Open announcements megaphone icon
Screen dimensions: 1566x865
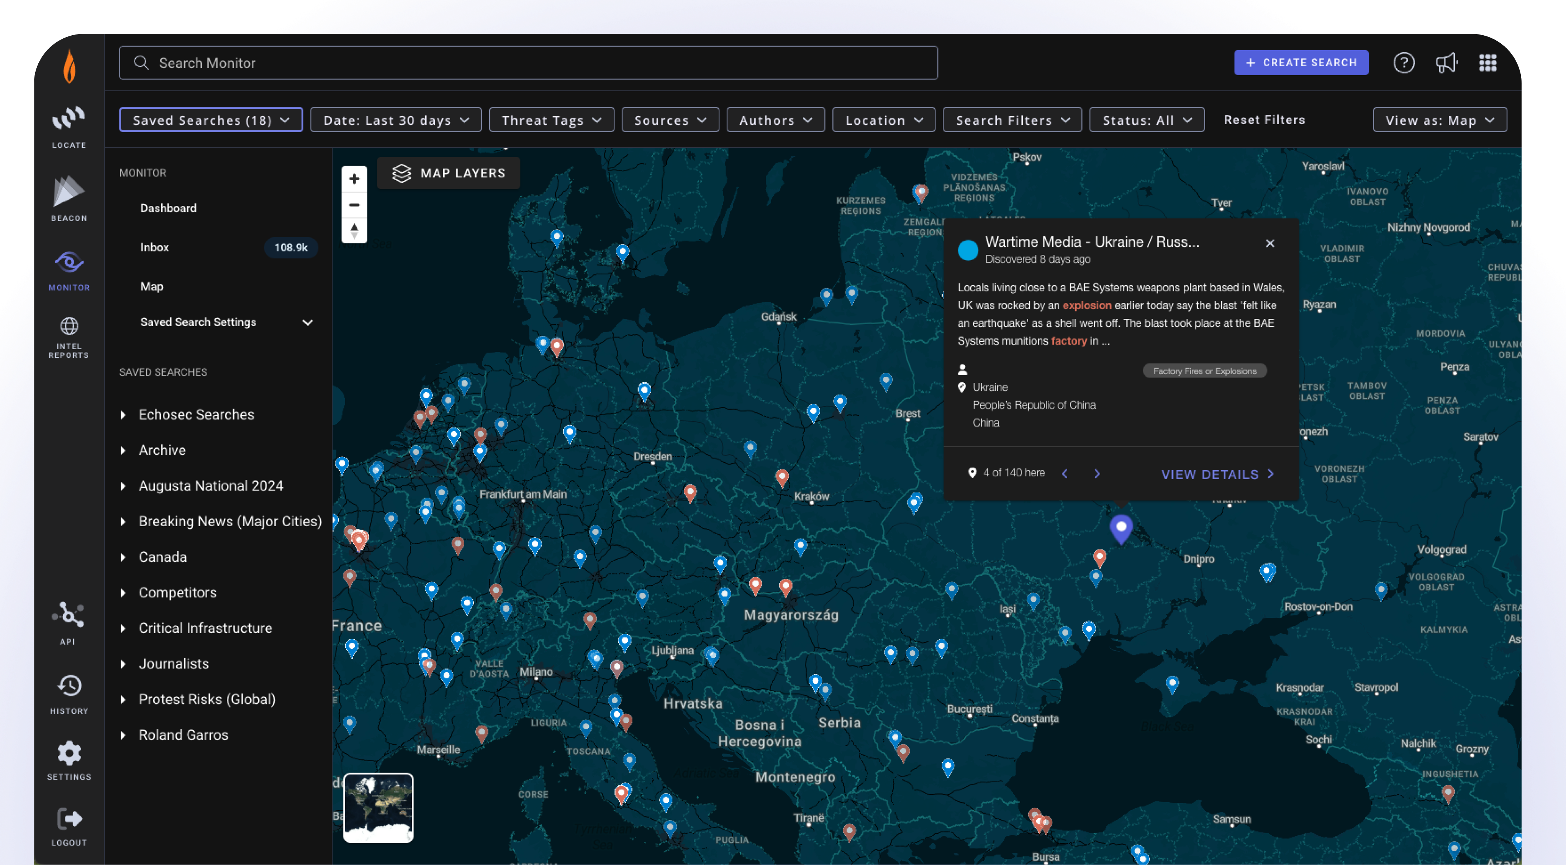[1446, 62]
